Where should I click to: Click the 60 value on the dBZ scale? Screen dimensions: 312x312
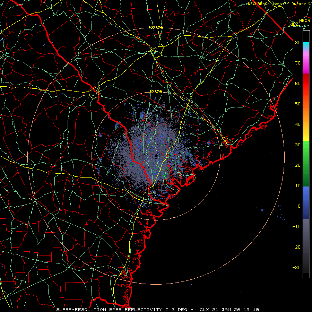tap(298, 83)
